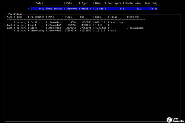This screenshot has width=185, height=123.
Task: Click the Free space column header
Action: pyautogui.click(x=115, y=3)
